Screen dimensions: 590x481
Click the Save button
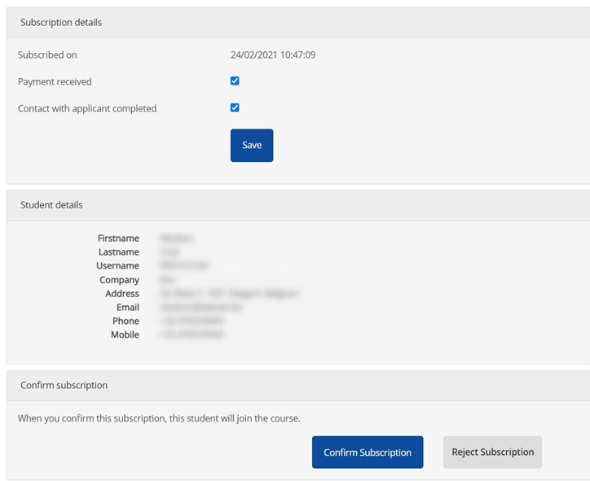252,146
